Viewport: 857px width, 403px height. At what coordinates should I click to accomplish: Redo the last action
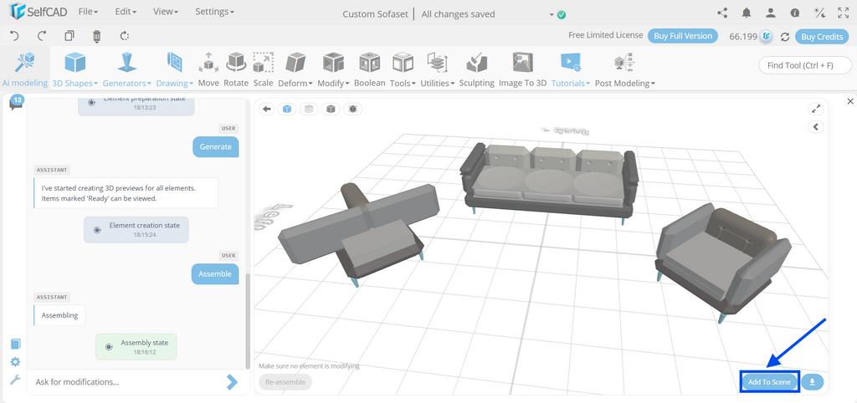42,36
